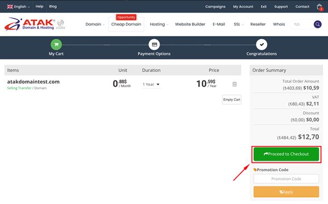This screenshot has width=328, height=204.
Task: Click the Help link
Action: click(39, 7)
